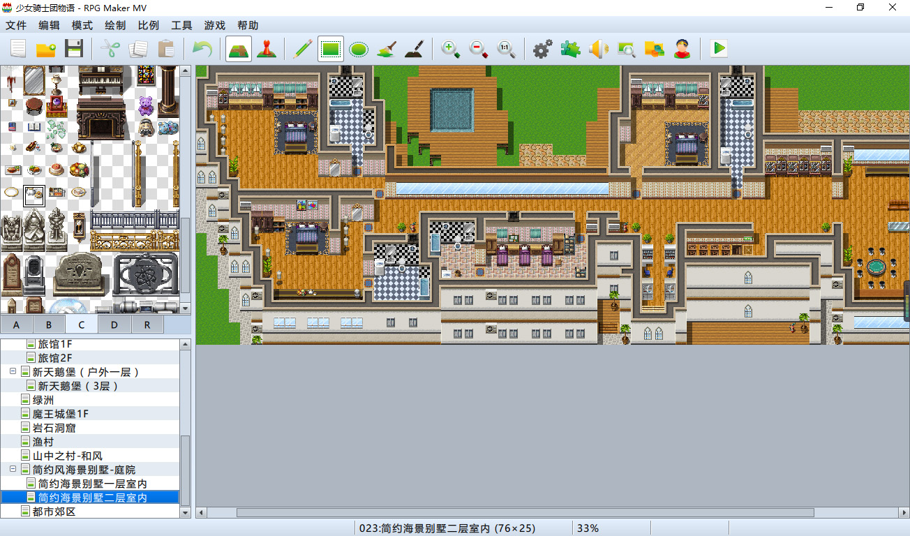Save project with the floppy disk icon
Viewport: 910px width, 536px height.
click(x=74, y=49)
